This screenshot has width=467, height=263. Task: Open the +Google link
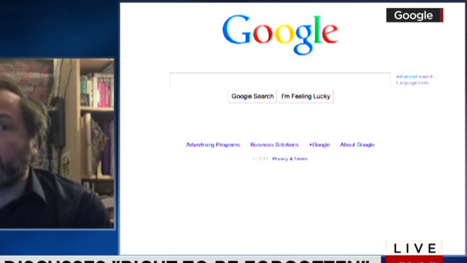click(319, 145)
